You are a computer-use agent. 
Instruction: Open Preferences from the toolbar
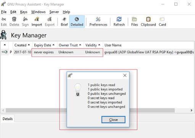pos(98,22)
